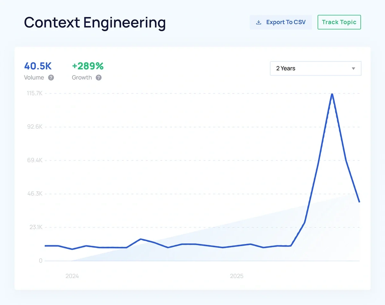This screenshot has height=305, width=385.
Task: Click the highest peak of the trend line
Action: coord(332,94)
